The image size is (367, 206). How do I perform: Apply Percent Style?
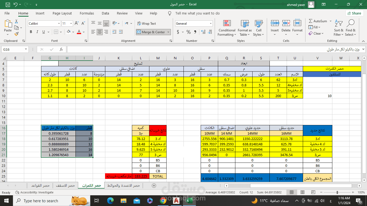tap(189, 32)
